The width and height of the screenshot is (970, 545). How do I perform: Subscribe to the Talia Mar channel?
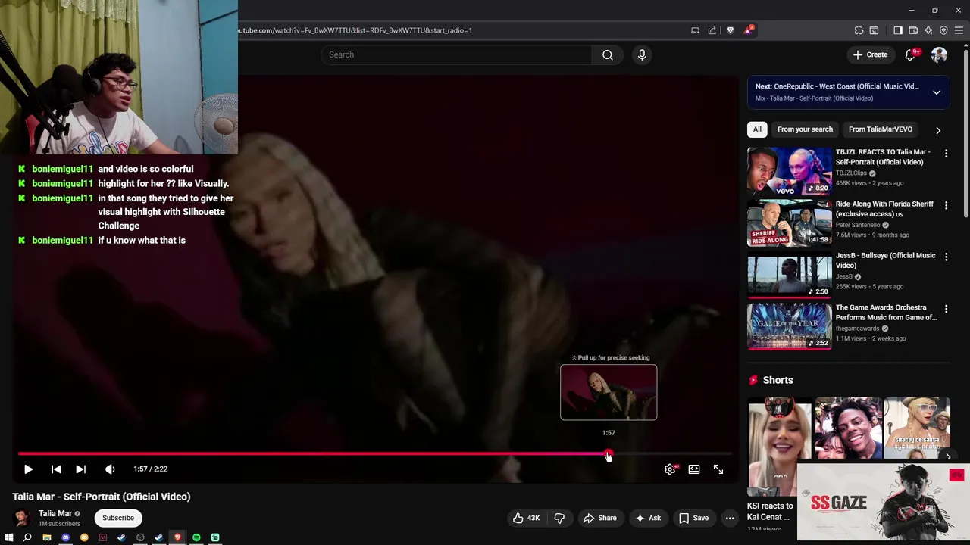[x=118, y=518]
